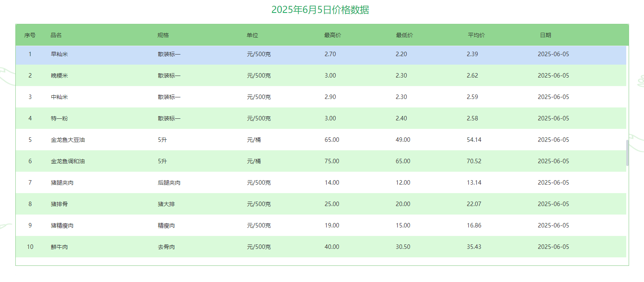Click the 品名 column header
The width and height of the screenshot is (644, 282).
[x=56, y=35]
